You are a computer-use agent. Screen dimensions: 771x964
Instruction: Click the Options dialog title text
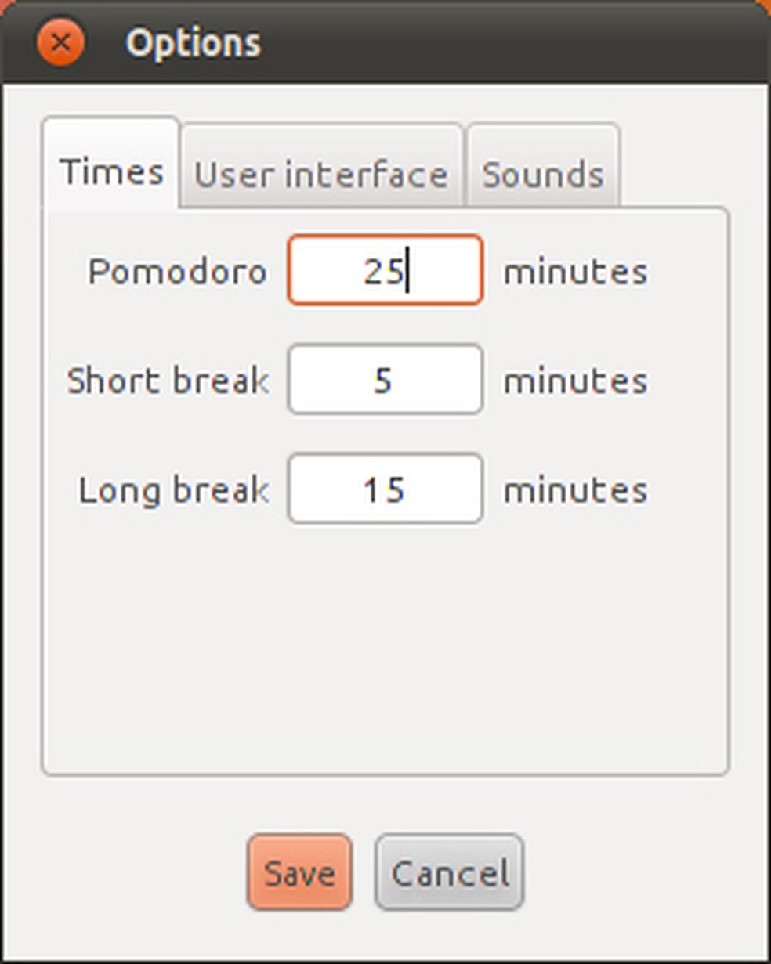pyautogui.click(x=194, y=43)
